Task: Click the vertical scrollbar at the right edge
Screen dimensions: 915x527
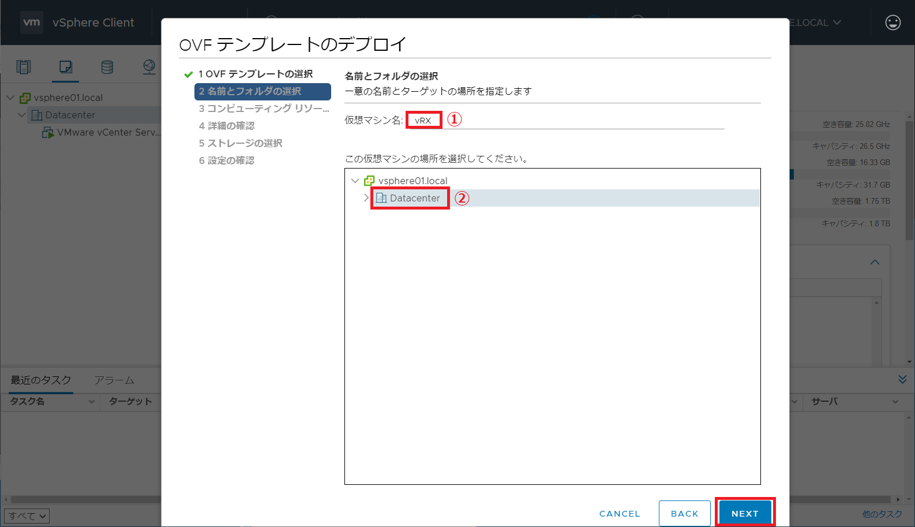Action: click(910, 182)
